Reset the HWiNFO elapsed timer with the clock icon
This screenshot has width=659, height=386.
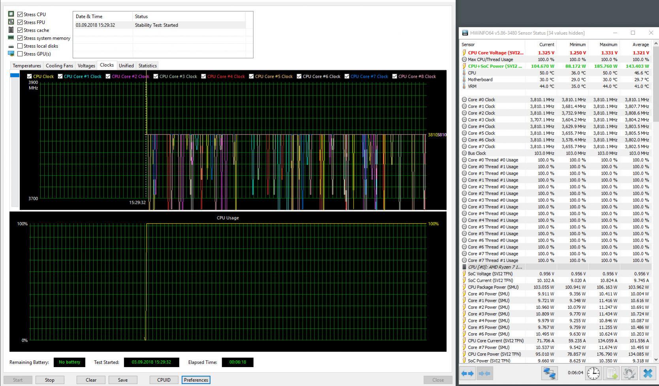pos(593,373)
